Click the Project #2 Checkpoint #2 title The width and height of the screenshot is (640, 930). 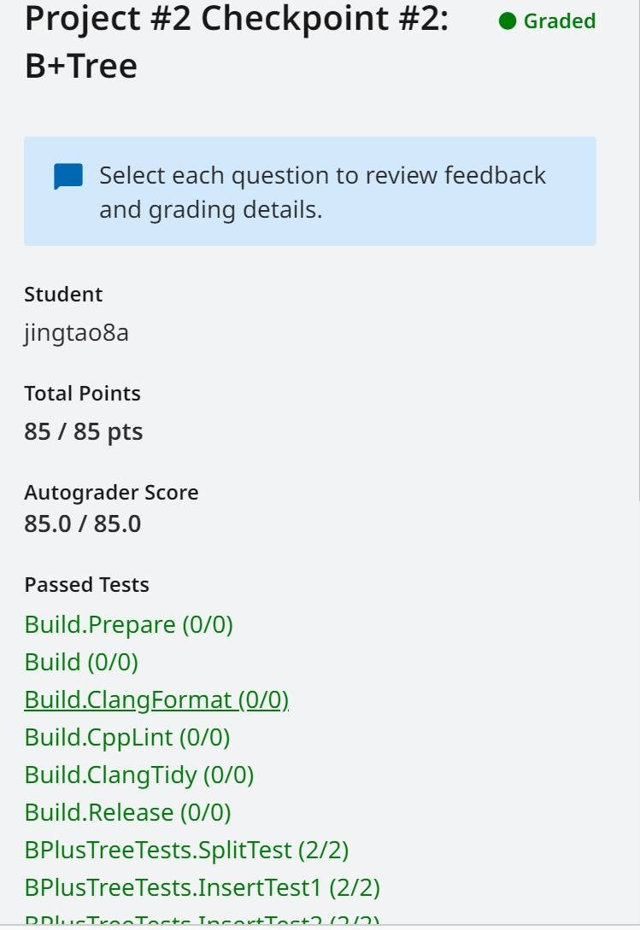(237, 42)
